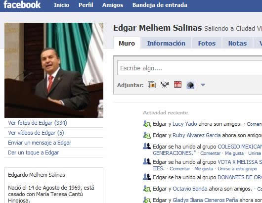The width and height of the screenshot is (262, 203).
Task: Open Amigos in the top navigation
Action: point(113,5)
